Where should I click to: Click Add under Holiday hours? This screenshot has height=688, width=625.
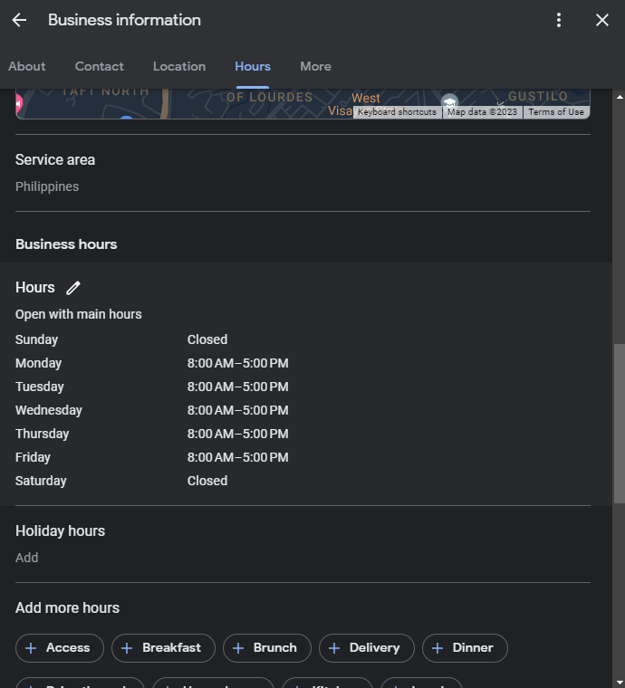pyautogui.click(x=27, y=558)
